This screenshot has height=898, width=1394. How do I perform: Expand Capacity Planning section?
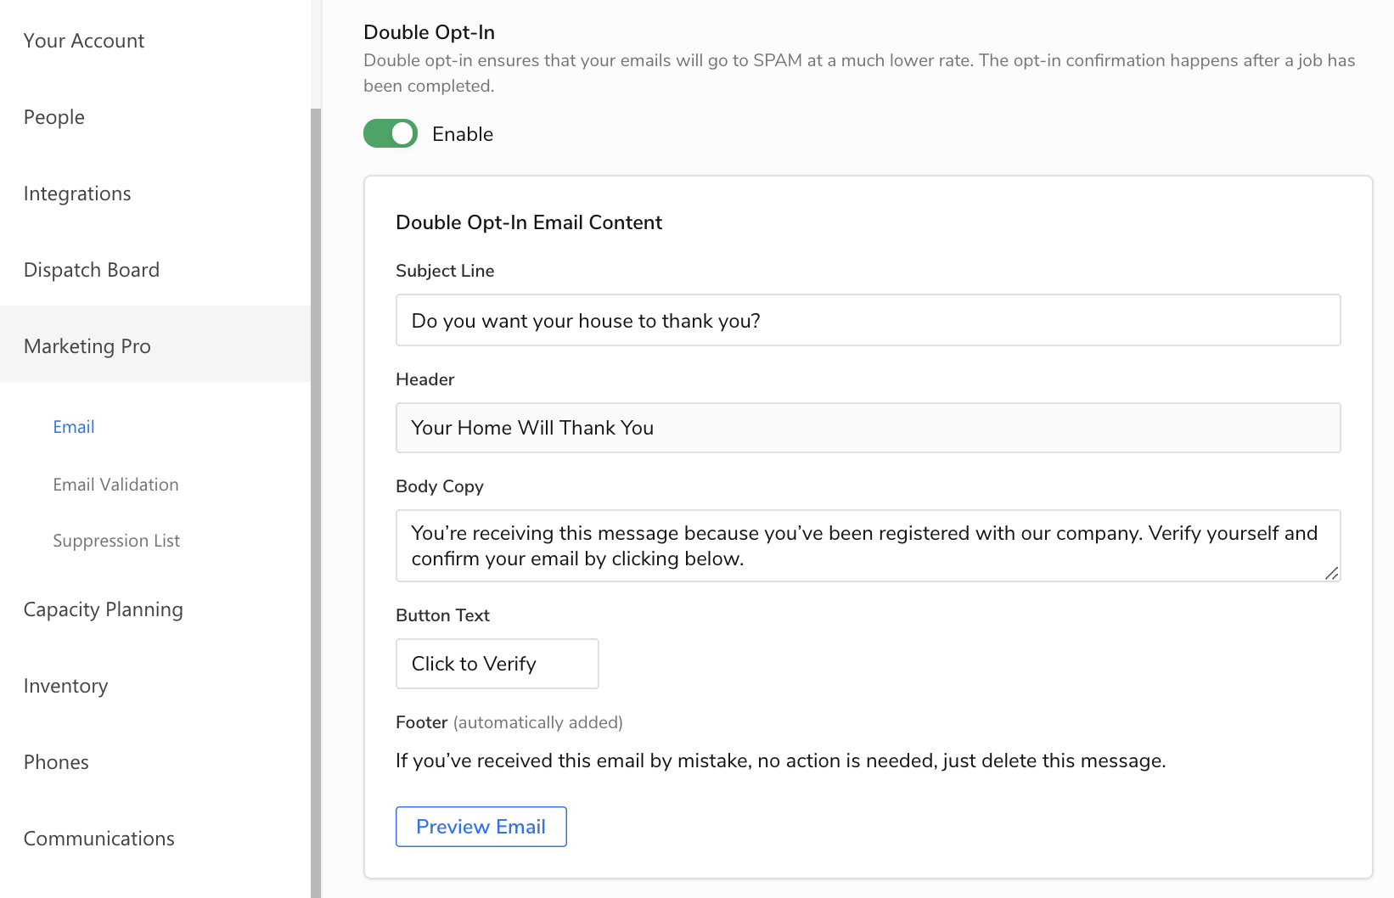[104, 609]
